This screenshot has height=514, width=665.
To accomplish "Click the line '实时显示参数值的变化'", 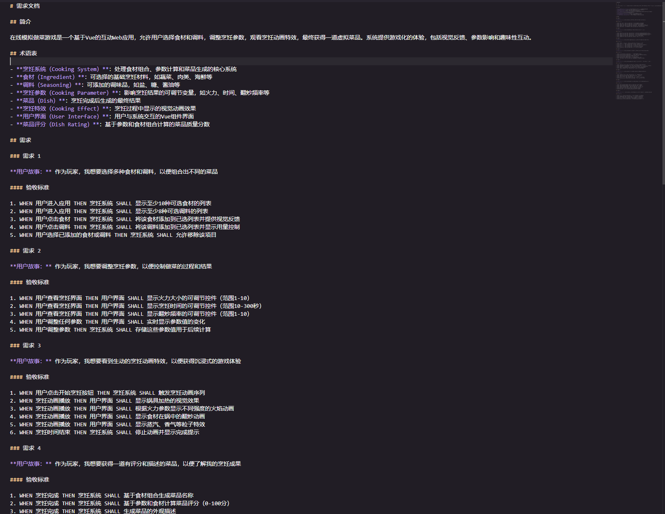I will point(108,322).
